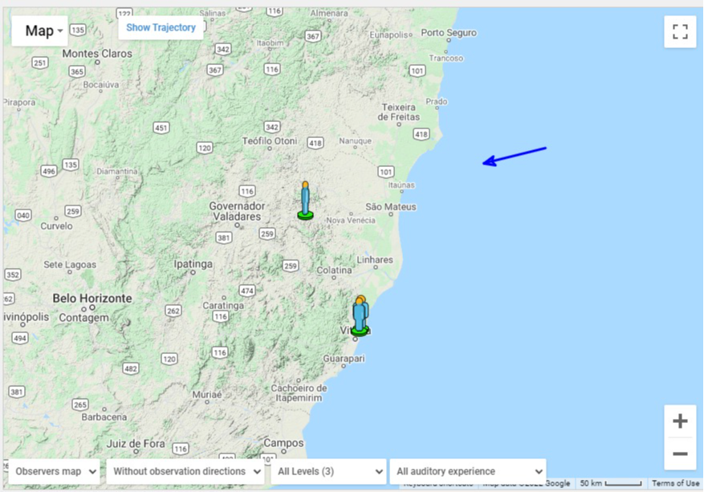Zoom in with the plus button
Image resolution: width=704 pixels, height=492 pixels.
point(680,421)
